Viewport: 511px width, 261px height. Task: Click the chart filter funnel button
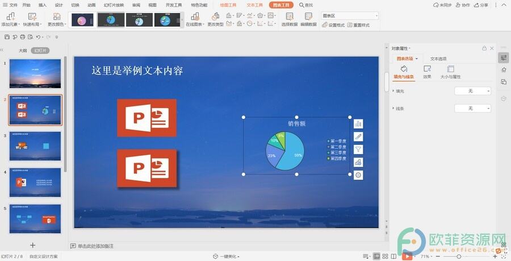pyautogui.click(x=358, y=150)
